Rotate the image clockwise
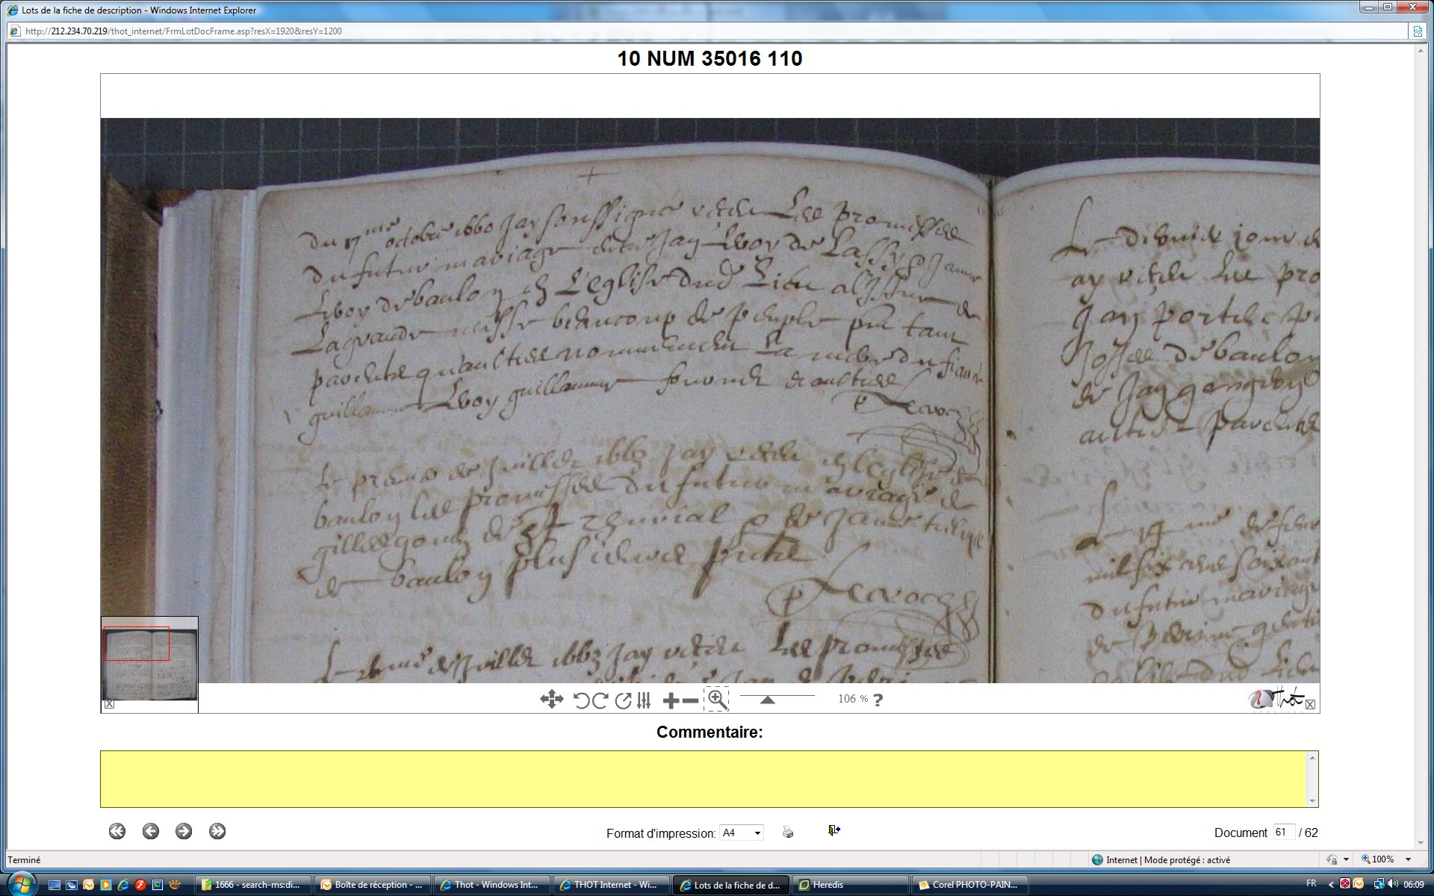The height and width of the screenshot is (896, 1434). click(600, 700)
